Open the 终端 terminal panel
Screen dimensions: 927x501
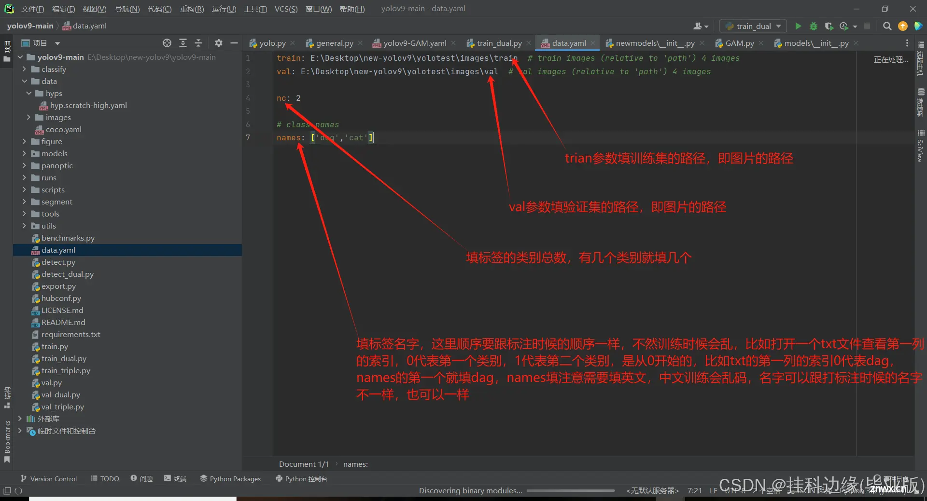175,478
